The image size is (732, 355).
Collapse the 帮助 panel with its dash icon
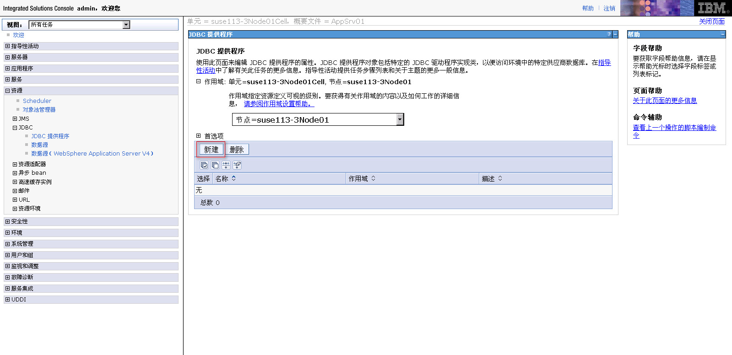click(723, 34)
